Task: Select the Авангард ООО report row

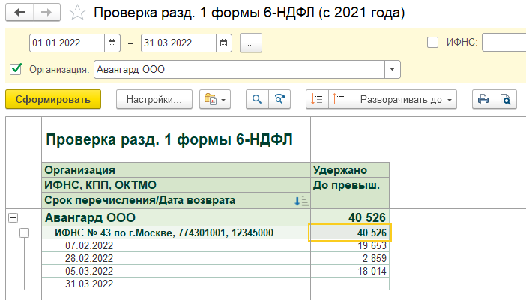Action: pyautogui.click(x=176, y=217)
